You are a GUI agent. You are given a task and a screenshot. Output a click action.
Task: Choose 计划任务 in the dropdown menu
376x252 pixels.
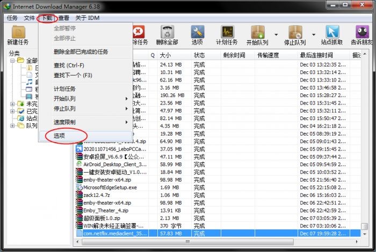85,89
